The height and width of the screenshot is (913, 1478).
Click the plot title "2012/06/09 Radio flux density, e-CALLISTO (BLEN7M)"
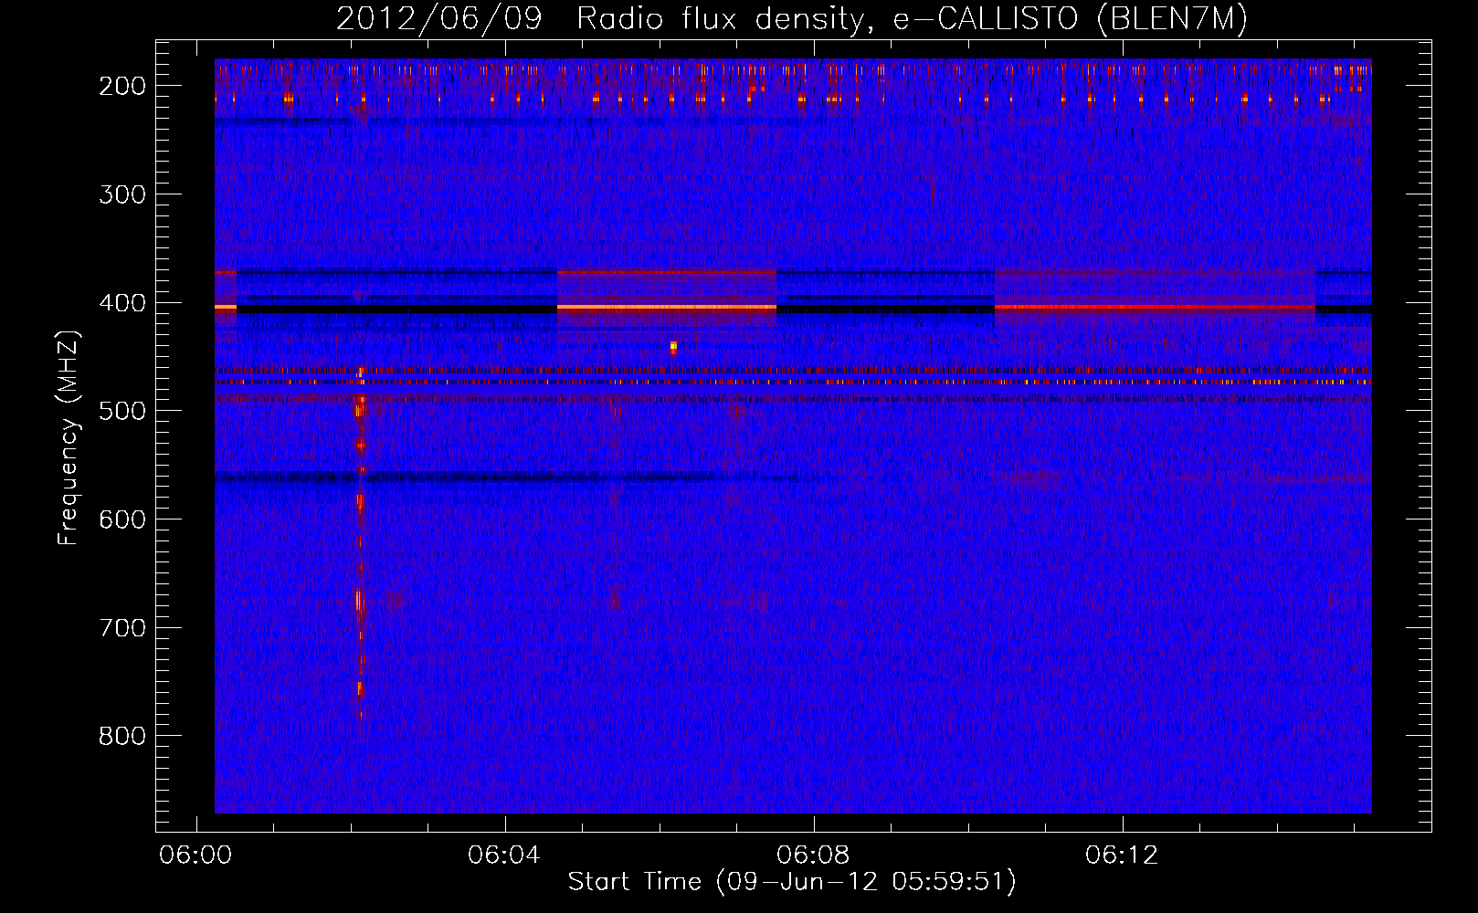(x=792, y=19)
